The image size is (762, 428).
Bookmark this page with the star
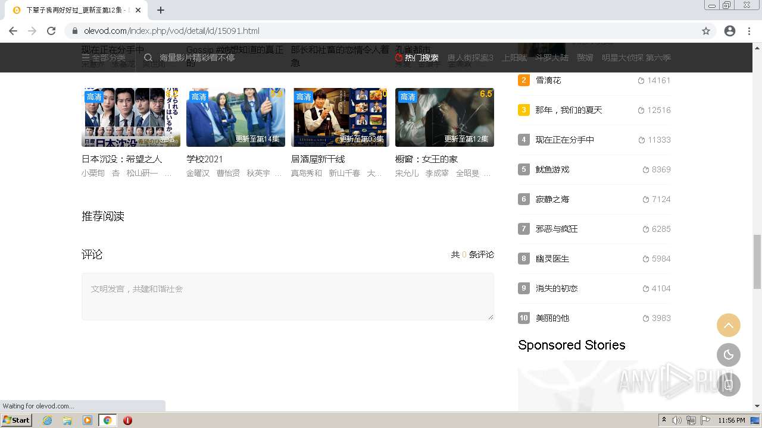(706, 31)
